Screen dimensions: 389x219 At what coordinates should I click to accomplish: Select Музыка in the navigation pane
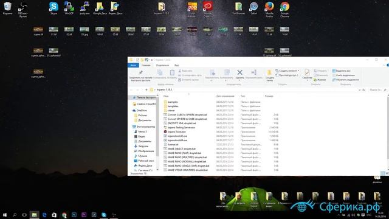pyautogui.click(x=140, y=156)
